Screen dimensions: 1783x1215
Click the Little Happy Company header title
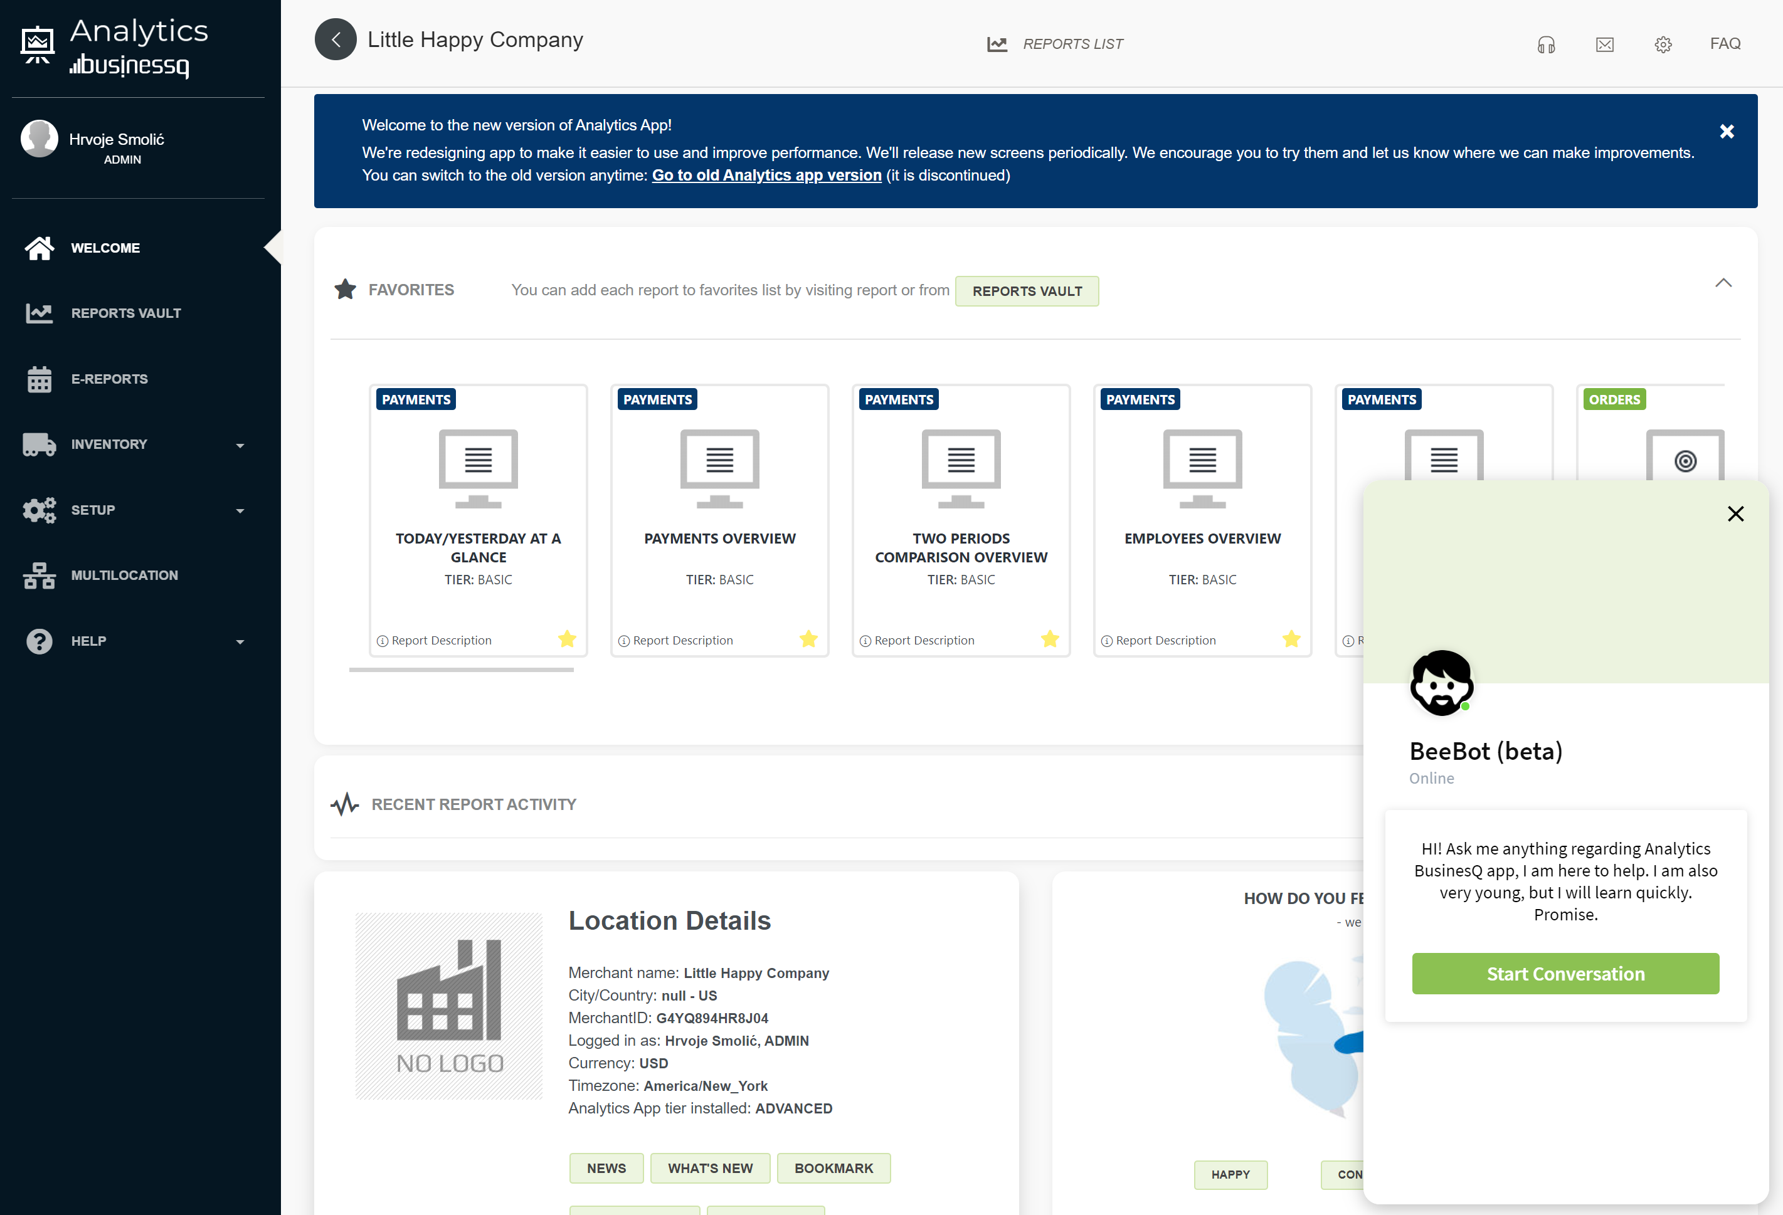tap(475, 40)
